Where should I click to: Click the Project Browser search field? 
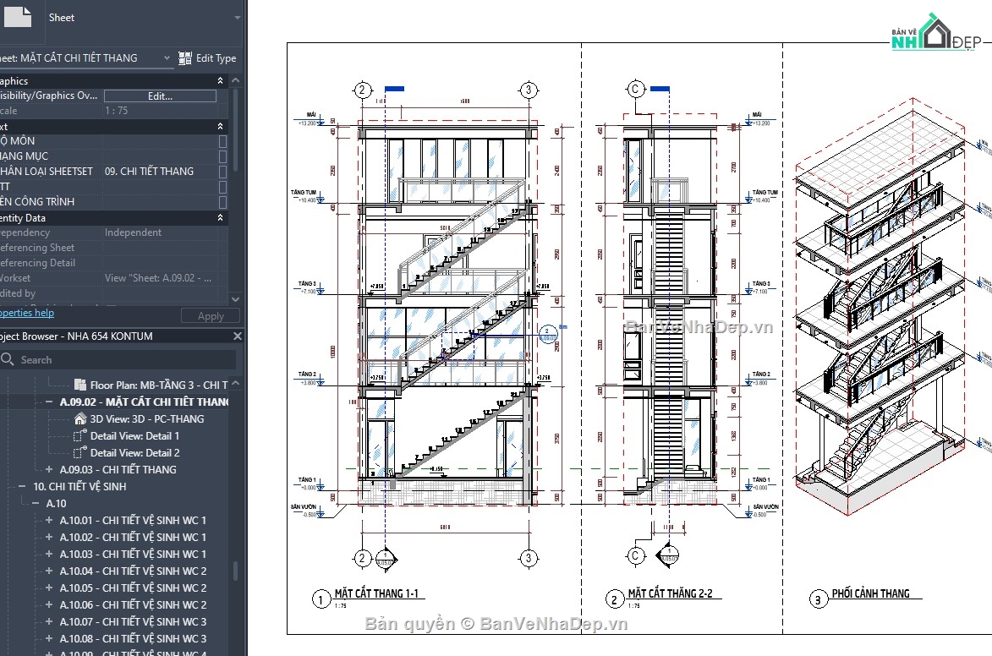coord(118,359)
